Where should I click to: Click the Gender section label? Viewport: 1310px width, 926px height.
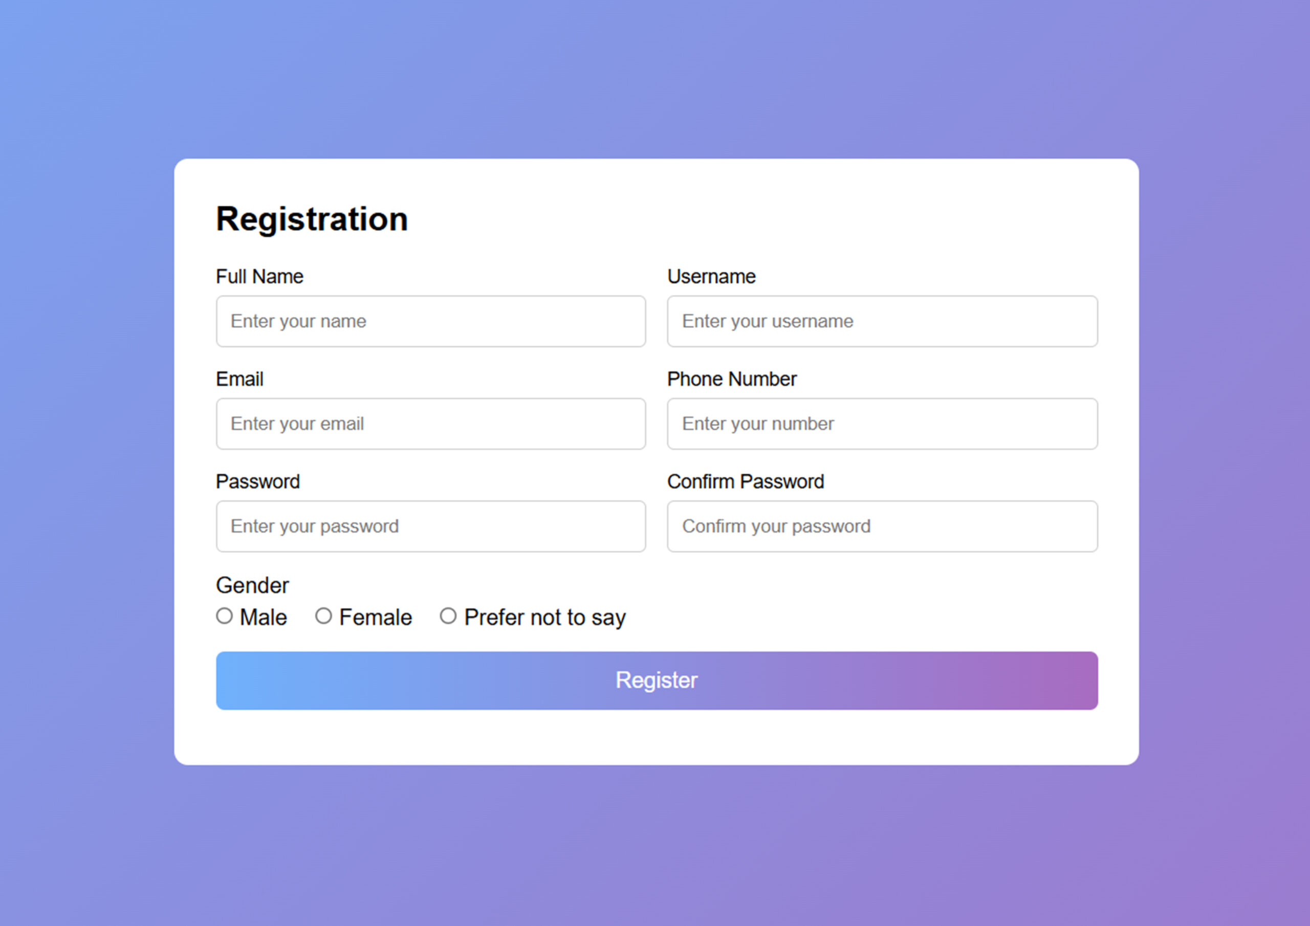[252, 585]
